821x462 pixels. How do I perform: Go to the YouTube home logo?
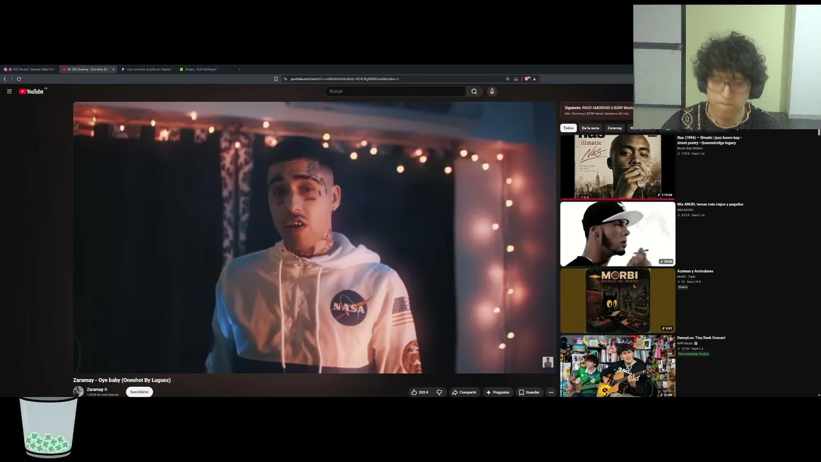[x=31, y=91]
